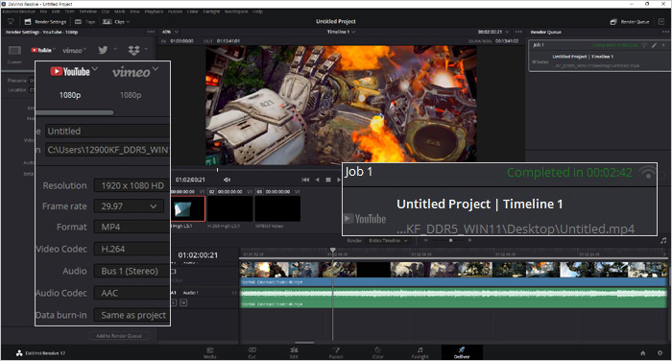The width and height of the screenshot is (672, 361).
Task: Open the Fusion page
Action: click(x=336, y=352)
